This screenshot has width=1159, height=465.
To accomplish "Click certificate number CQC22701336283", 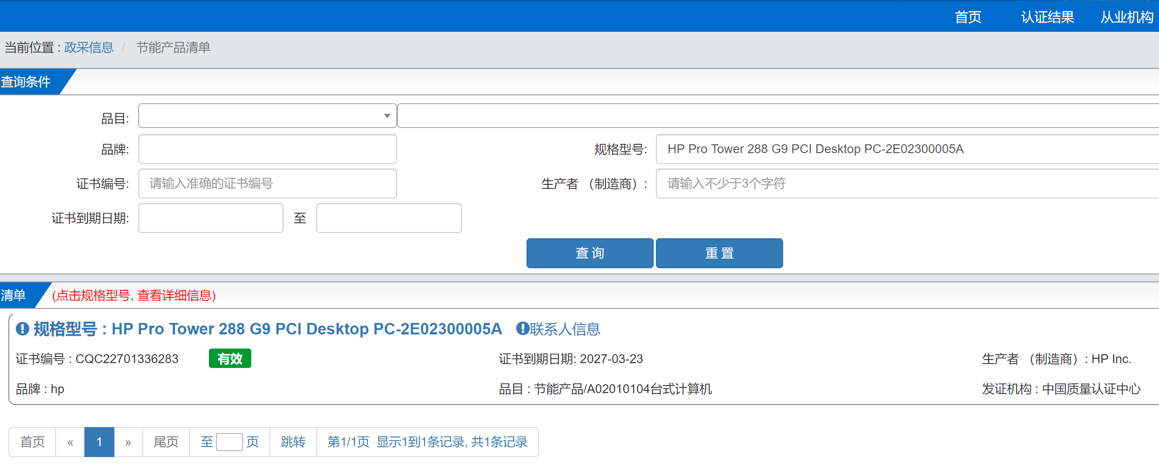I will pyautogui.click(x=127, y=359).
